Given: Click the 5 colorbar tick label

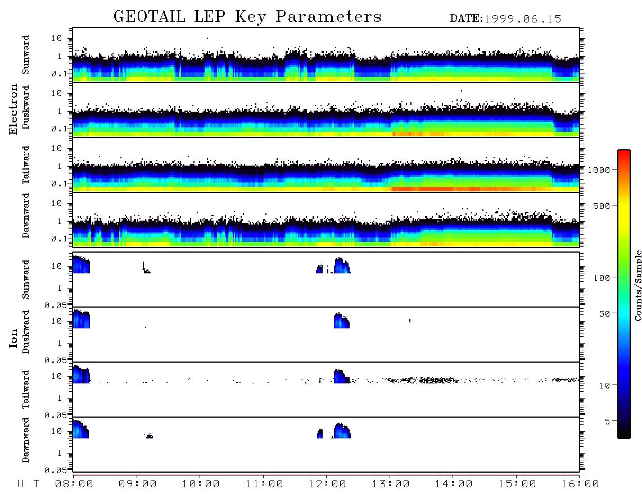Looking at the screenshot, I should coord(607,421).
